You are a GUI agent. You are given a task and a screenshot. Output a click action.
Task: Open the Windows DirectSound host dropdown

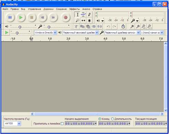[x=55, y=33]
